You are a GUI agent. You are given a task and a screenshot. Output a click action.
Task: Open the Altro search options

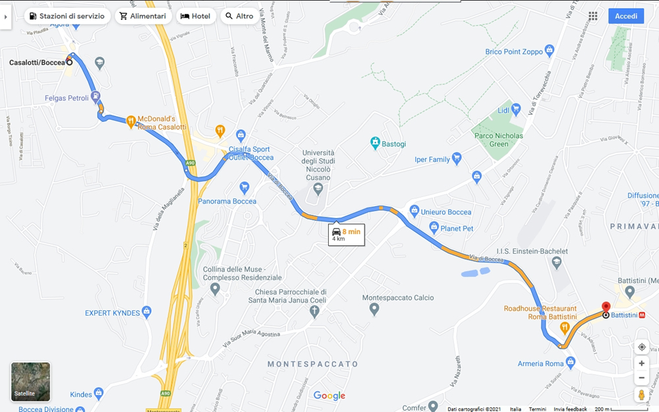240,16
